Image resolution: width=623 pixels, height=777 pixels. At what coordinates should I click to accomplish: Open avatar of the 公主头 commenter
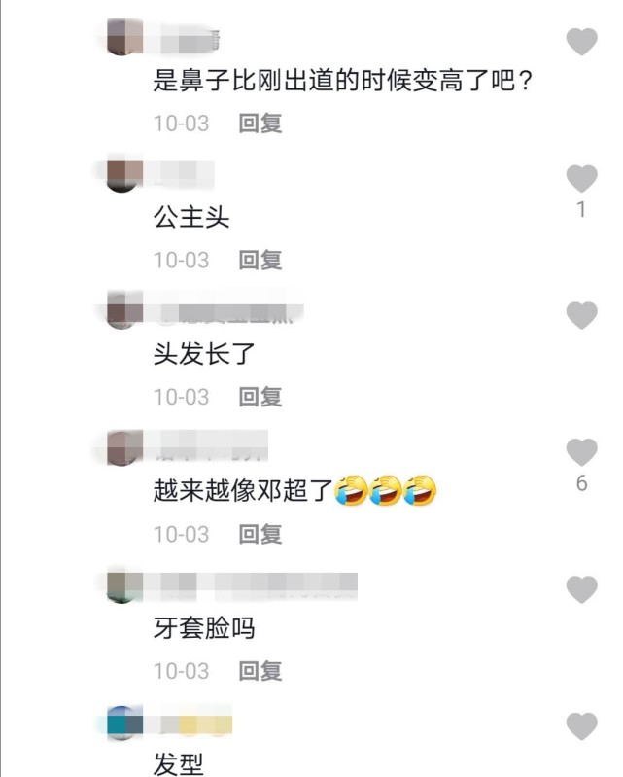[x=124, y=174]
